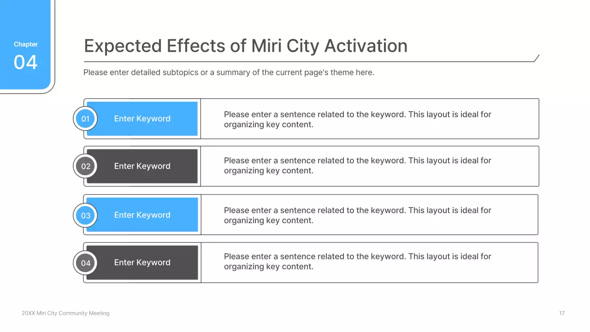This screenshot has height=332, width=590.
Task: Click the large 04 chapter number
Action: tap(25, 62)
